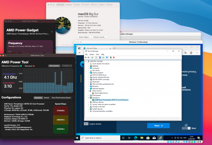Click the red Uninstall device toolbar icon
Viewport: 212px width, 145px height.
pos(114,58)
